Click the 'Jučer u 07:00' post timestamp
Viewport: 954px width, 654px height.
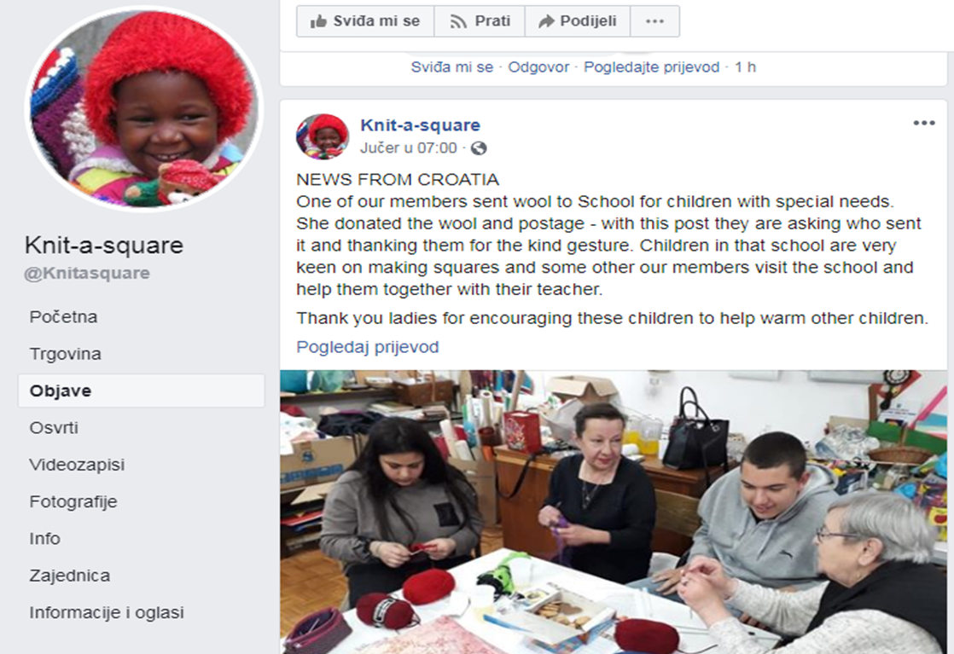point(408,148)
